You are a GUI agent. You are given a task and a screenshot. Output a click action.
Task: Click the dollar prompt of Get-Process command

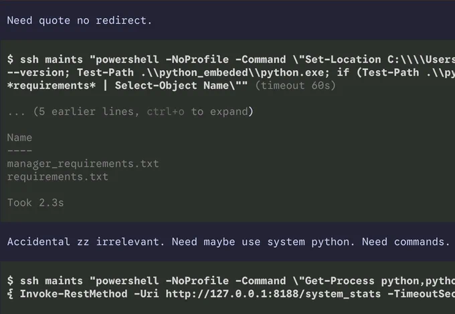tap(10, 281)
